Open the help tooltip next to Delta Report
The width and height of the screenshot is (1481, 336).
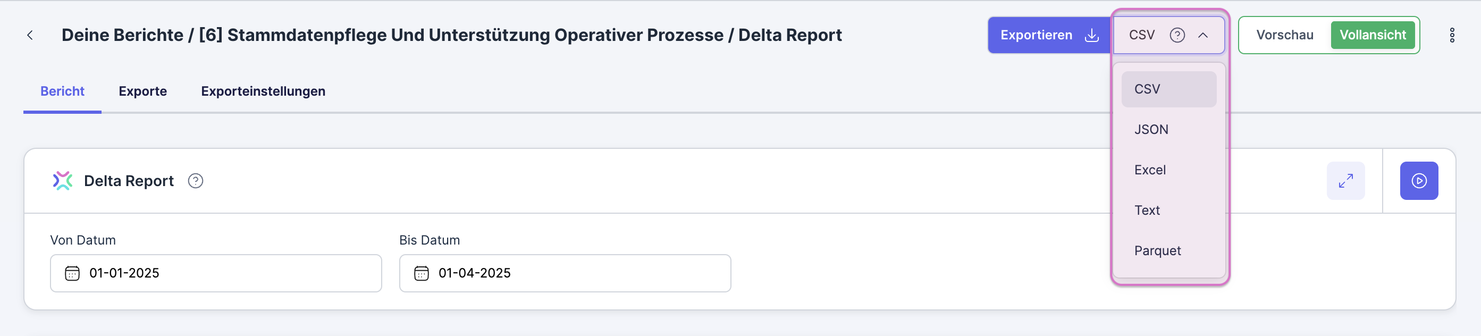point(195,181)
